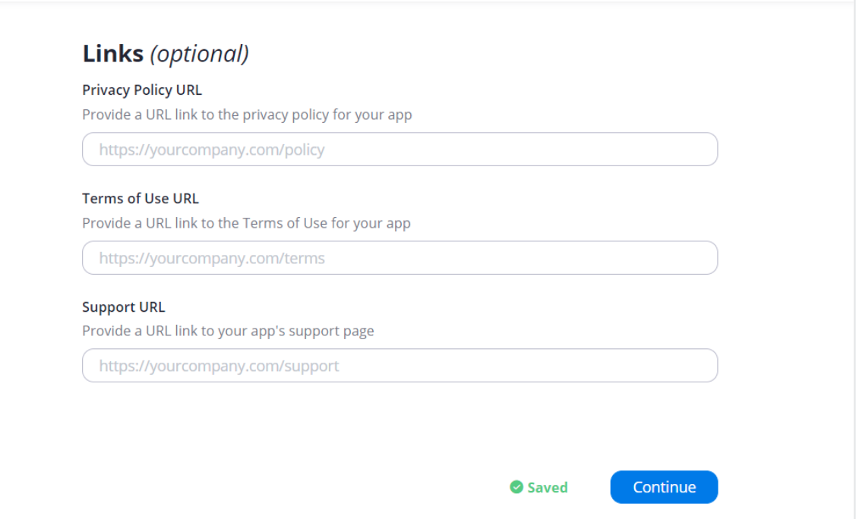Image resolution: width=856 pixels, height=519 pixels.
Task: Select the field showing yourcompany.com/support placeholder
Action: [400, 366]
